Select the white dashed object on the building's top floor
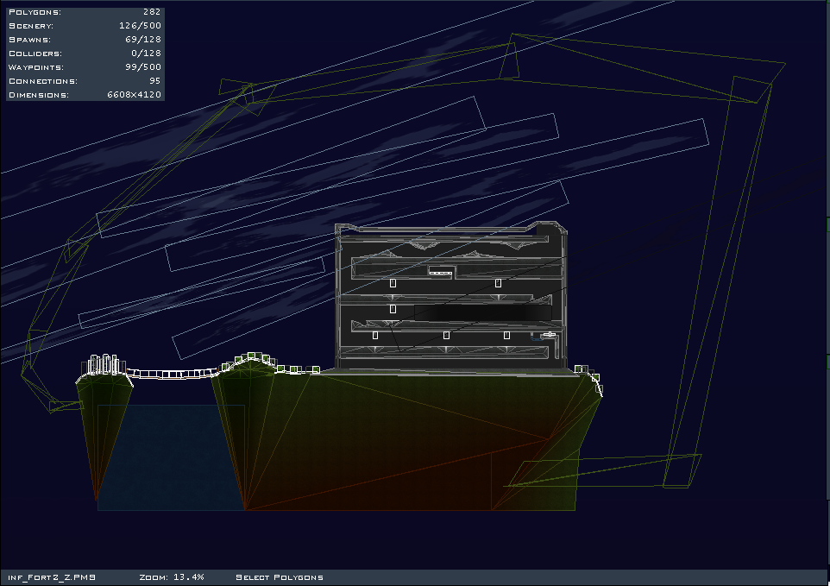Image resolution: width=830 pixels, height=586 pixels. [x=441, y=273]
